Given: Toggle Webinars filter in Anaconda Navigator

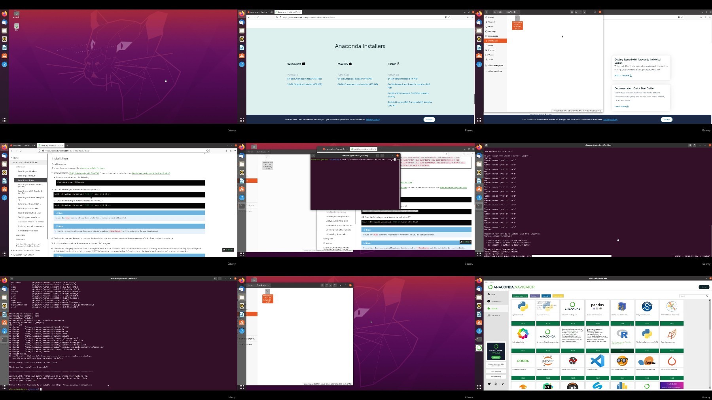Looking at the screenshot, I should [x=558, y=296].
